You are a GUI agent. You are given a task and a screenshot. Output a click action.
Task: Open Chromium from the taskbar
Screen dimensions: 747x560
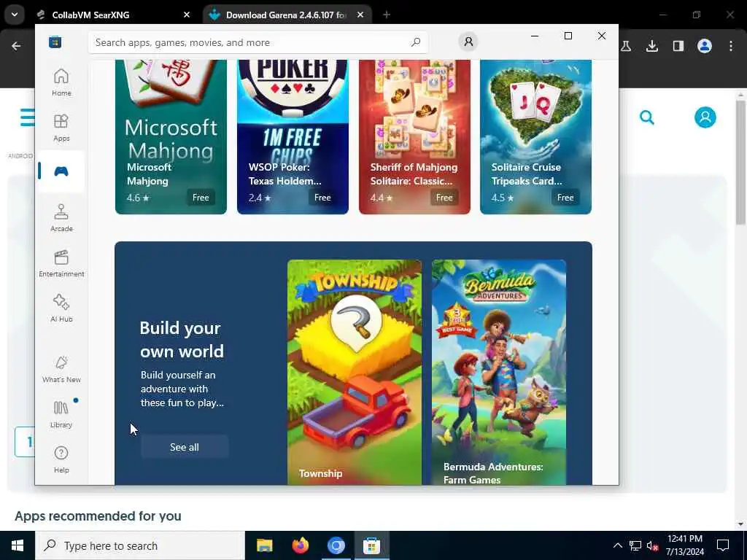[x=336, y=545]
